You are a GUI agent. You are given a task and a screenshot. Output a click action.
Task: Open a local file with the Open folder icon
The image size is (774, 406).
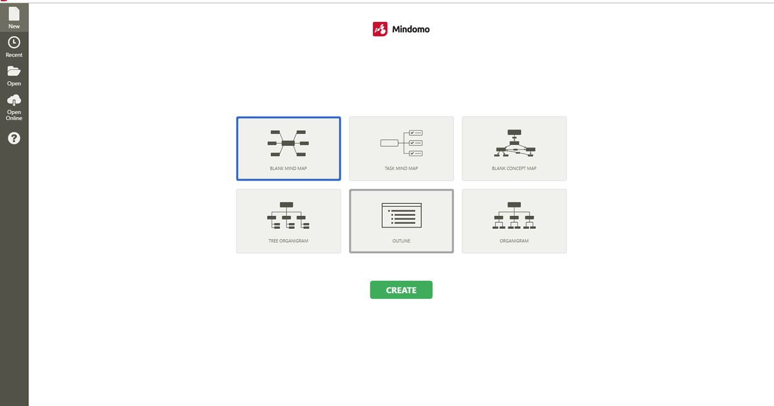point(14,72)
